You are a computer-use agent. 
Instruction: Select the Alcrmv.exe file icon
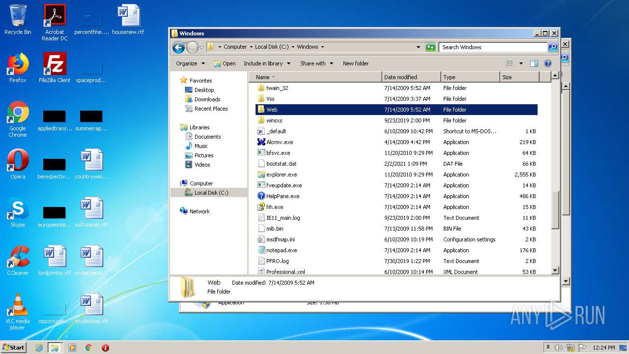click(261, 142)
